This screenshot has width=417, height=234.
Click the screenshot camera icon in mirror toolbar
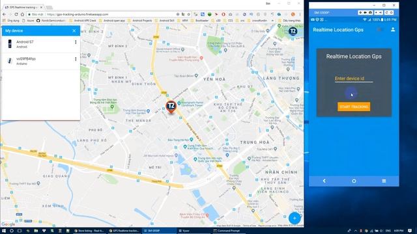point(370,12)
